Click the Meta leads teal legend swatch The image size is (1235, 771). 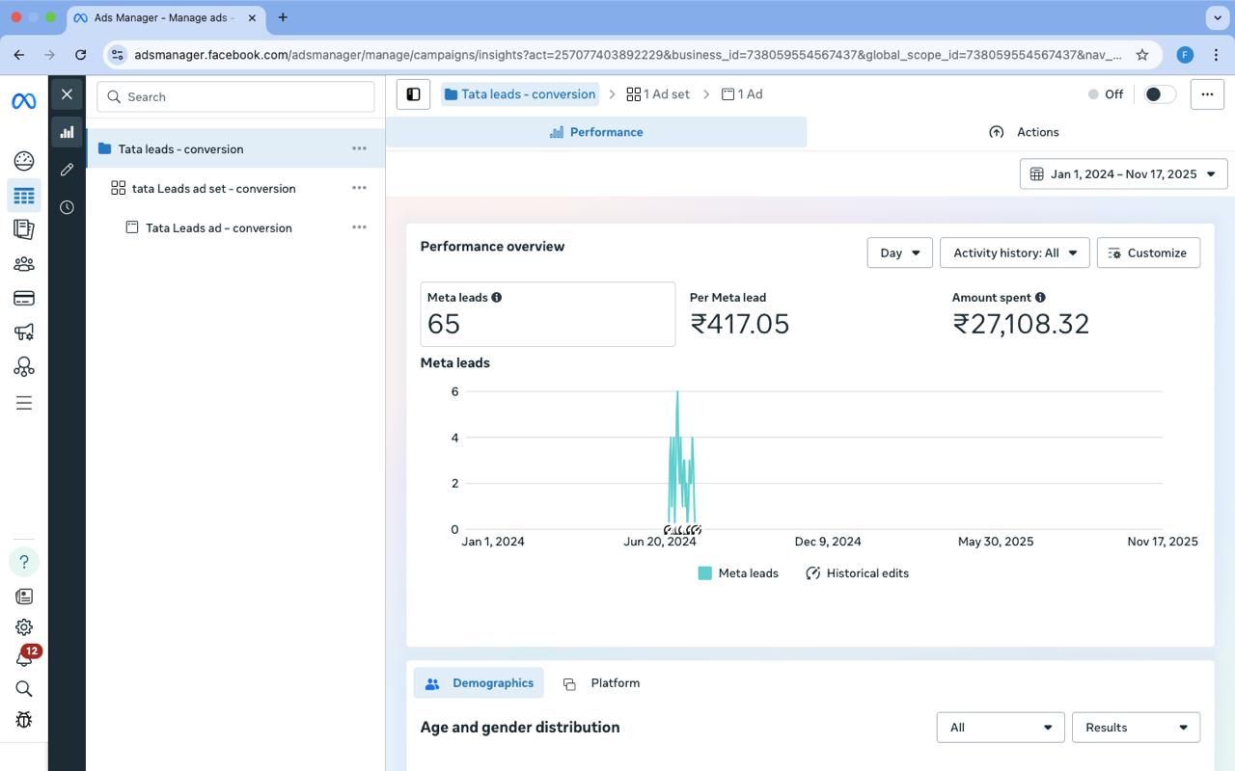[x=704, y=573]
